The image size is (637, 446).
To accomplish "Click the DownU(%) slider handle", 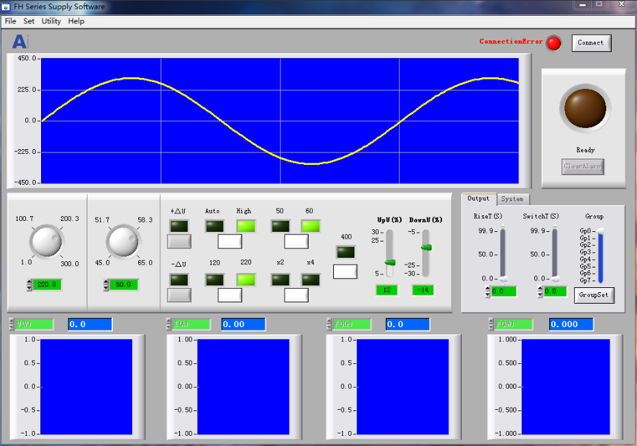I will coord(426,248).
